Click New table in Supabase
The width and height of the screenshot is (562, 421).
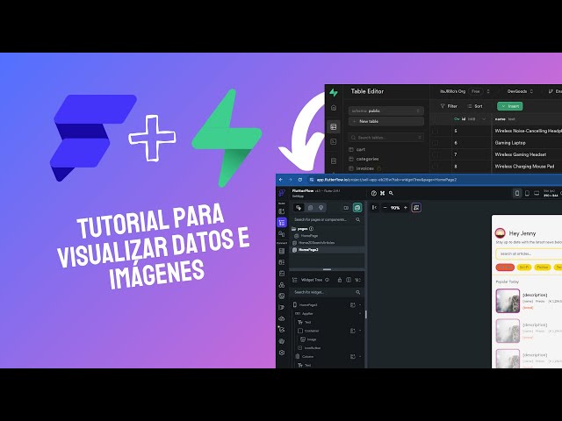point(386,121)
